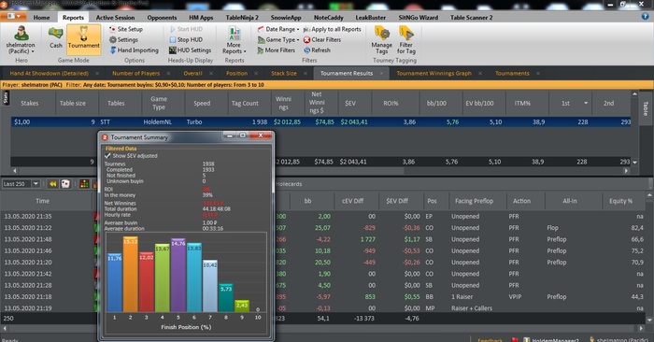Sort by the $EV Diff column header
Screen dimensions: 654x342
coord(397,201)
